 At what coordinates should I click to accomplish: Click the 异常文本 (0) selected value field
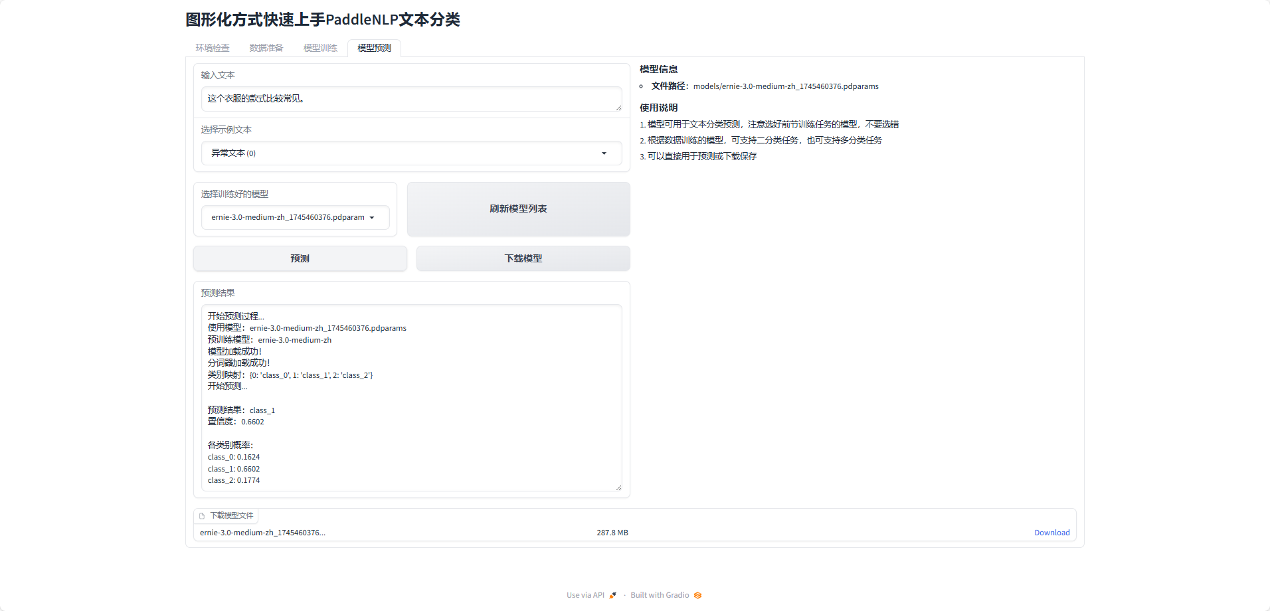coord(399,153)
